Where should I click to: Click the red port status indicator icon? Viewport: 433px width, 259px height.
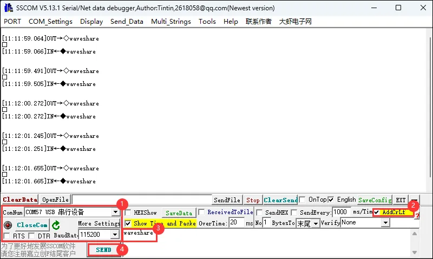[x=8, y=224]
